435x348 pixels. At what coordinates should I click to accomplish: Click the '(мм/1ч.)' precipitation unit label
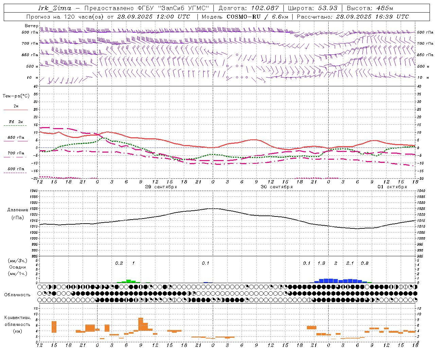[x=18, y=274]
